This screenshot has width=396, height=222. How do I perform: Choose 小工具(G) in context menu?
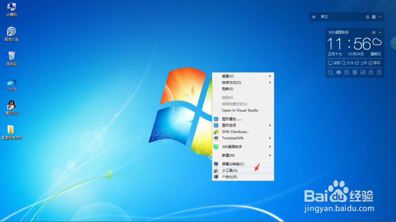(x=243, y=170)
